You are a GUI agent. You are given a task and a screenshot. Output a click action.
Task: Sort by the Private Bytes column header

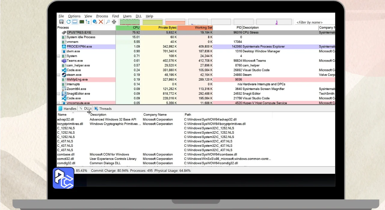159,28
